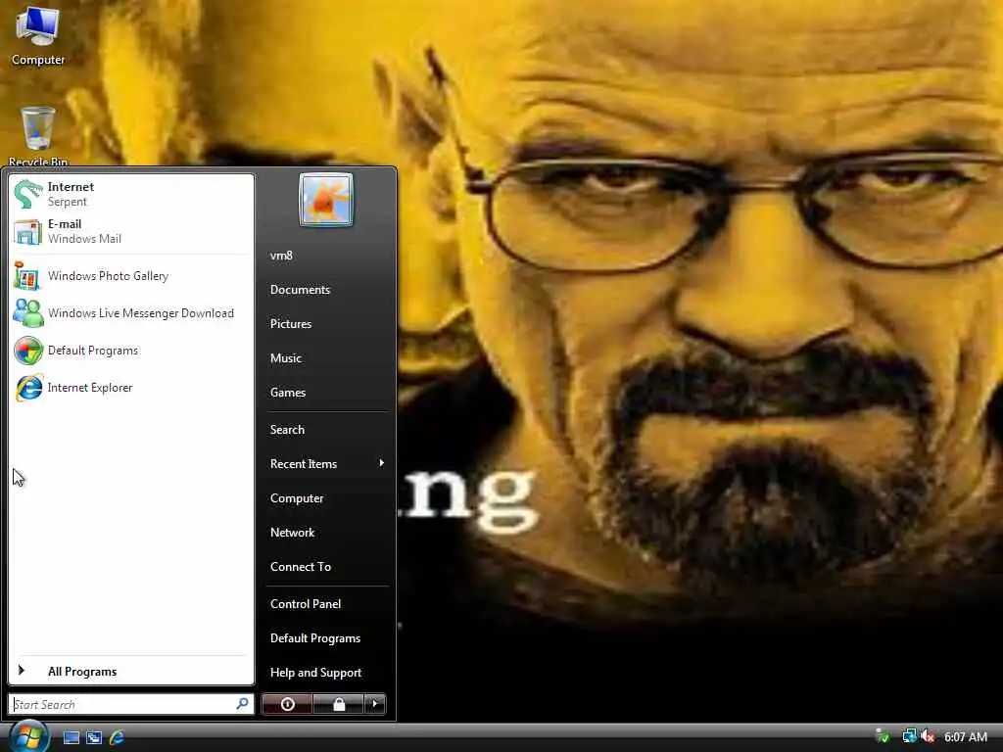This screenshot has width=1003, height=752.
Task: Launch Internet Explorer from the Start menu list
Action: pos(131,388)
